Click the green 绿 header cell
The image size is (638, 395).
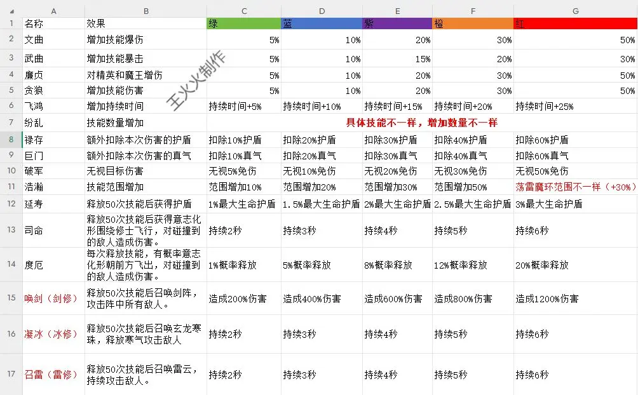point(243,23)
